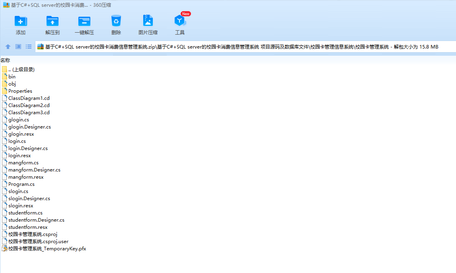The width and height of the screenshot is (456, 273).
Task: Select 校园卡管理系统.csproj.user file
Action: (35, 242)
